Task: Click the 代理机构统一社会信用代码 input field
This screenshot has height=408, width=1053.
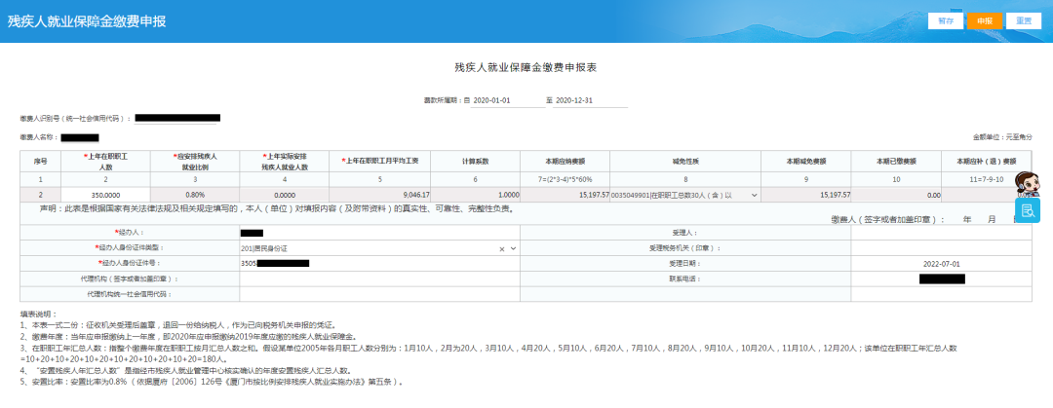Action: 379,293
